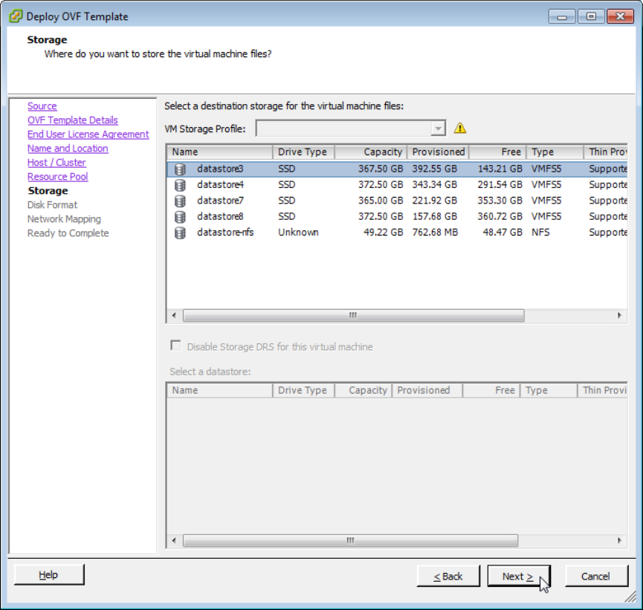Click the Next button
Viewport: 643px width, 610px height.
pos(519,576)
